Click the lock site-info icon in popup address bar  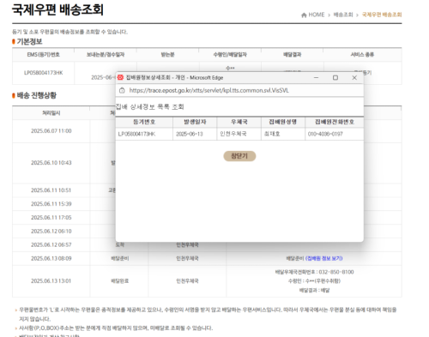click(122, 91)
